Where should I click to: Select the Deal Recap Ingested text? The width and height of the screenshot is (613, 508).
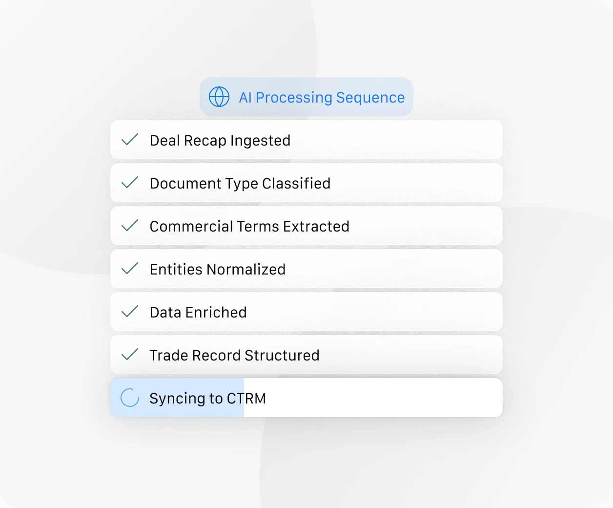point(220,140)
